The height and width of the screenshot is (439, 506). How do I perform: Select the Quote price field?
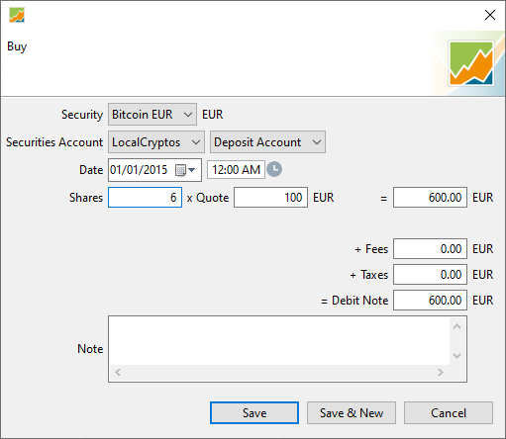point(271,198)
